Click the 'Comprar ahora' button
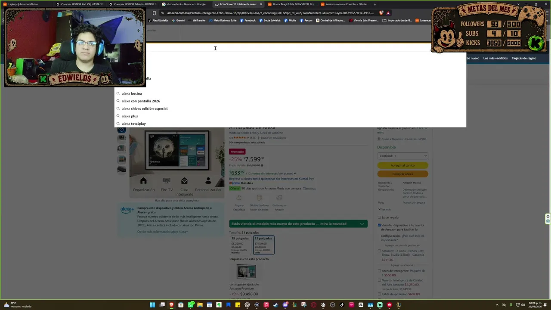Screen dimensions: 551x310 pos(402,174)
